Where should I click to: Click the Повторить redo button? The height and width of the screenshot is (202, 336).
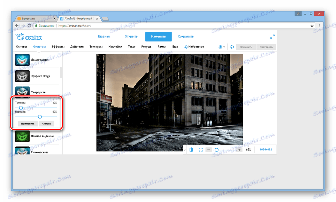(266, 47)
